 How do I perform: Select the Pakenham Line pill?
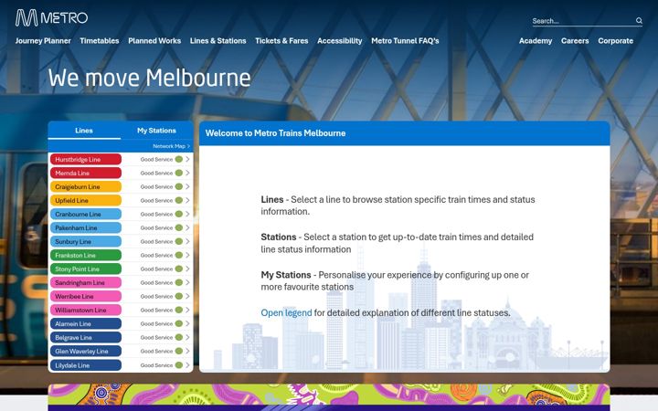86,227
